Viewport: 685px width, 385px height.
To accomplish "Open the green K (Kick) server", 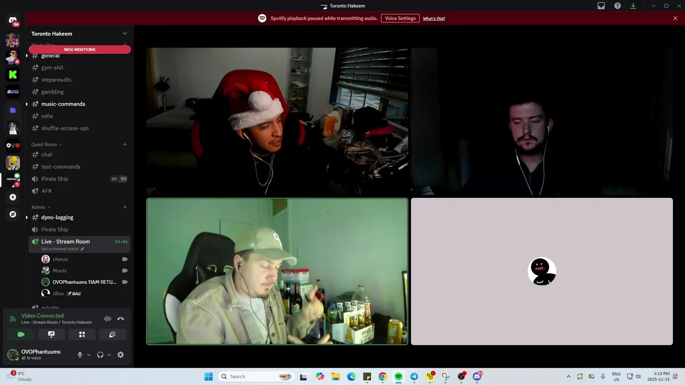I will 13,75.
